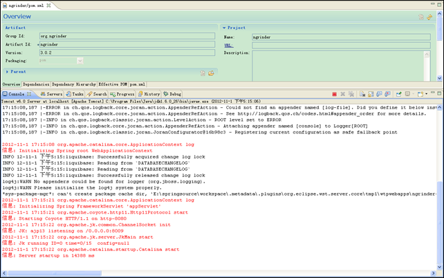
Task: Terminate the Tomcat server with the red square
Action: click(x=334, y=94)
